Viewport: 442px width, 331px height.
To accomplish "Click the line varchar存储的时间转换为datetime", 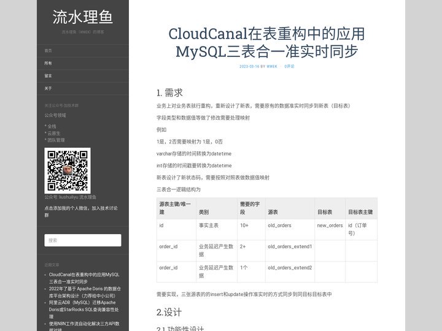I will pos(194,154).
